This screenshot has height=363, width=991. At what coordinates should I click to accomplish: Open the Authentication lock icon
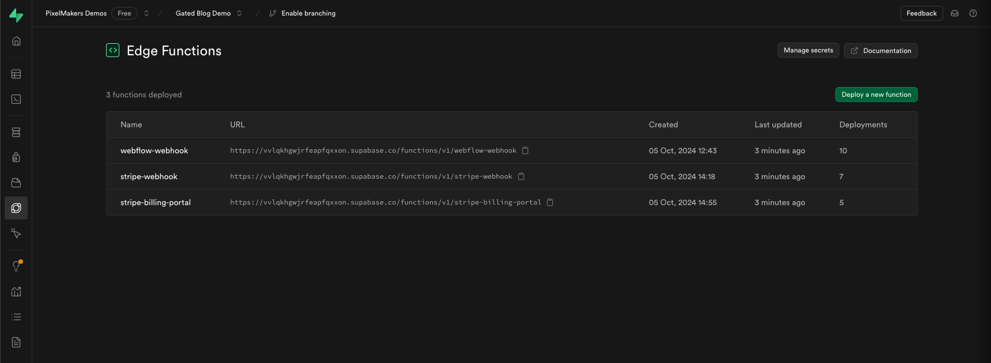click(16, 157)
